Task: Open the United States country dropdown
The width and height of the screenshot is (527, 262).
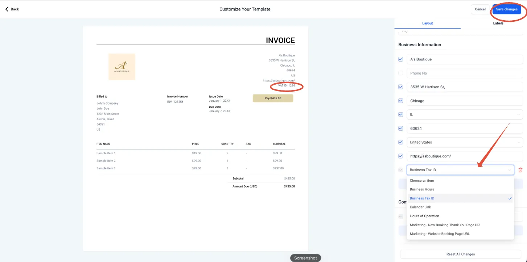Action: pyautogui.click(x=465, y=142)
